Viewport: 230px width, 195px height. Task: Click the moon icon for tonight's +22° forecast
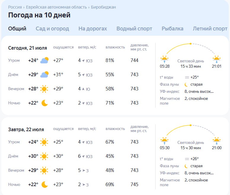click(44, 103)
